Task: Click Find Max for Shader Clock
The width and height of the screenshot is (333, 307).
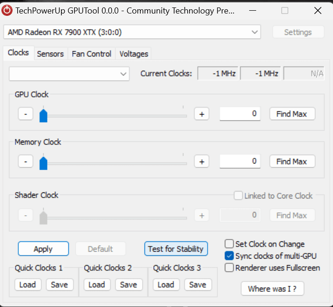Action: coord(292,215)
